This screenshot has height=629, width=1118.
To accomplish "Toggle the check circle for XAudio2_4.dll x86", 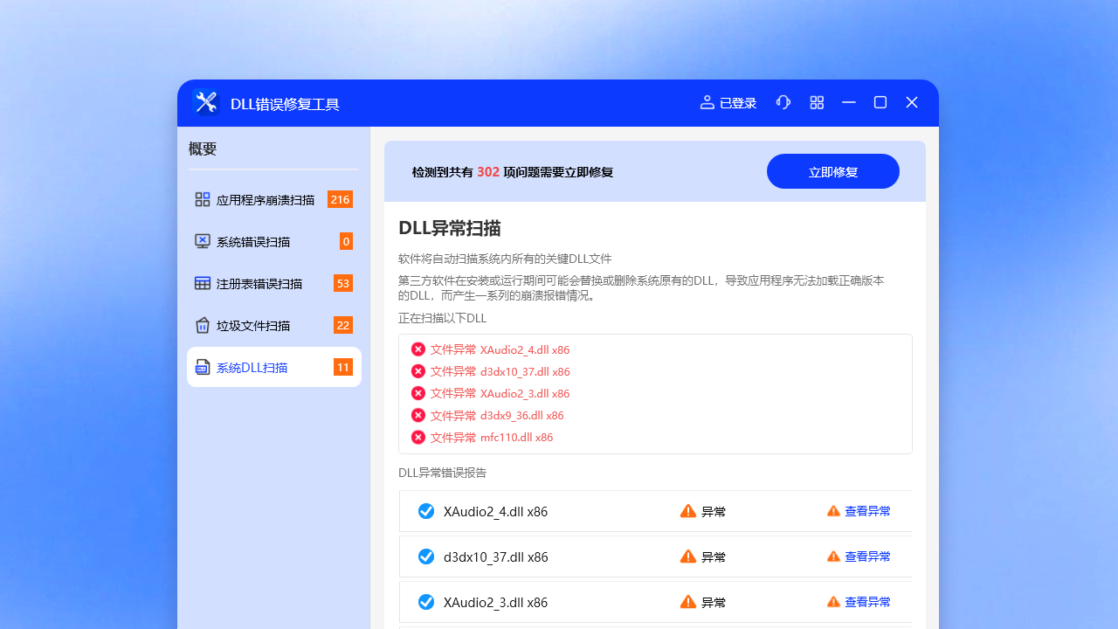I will pos(426,511).
